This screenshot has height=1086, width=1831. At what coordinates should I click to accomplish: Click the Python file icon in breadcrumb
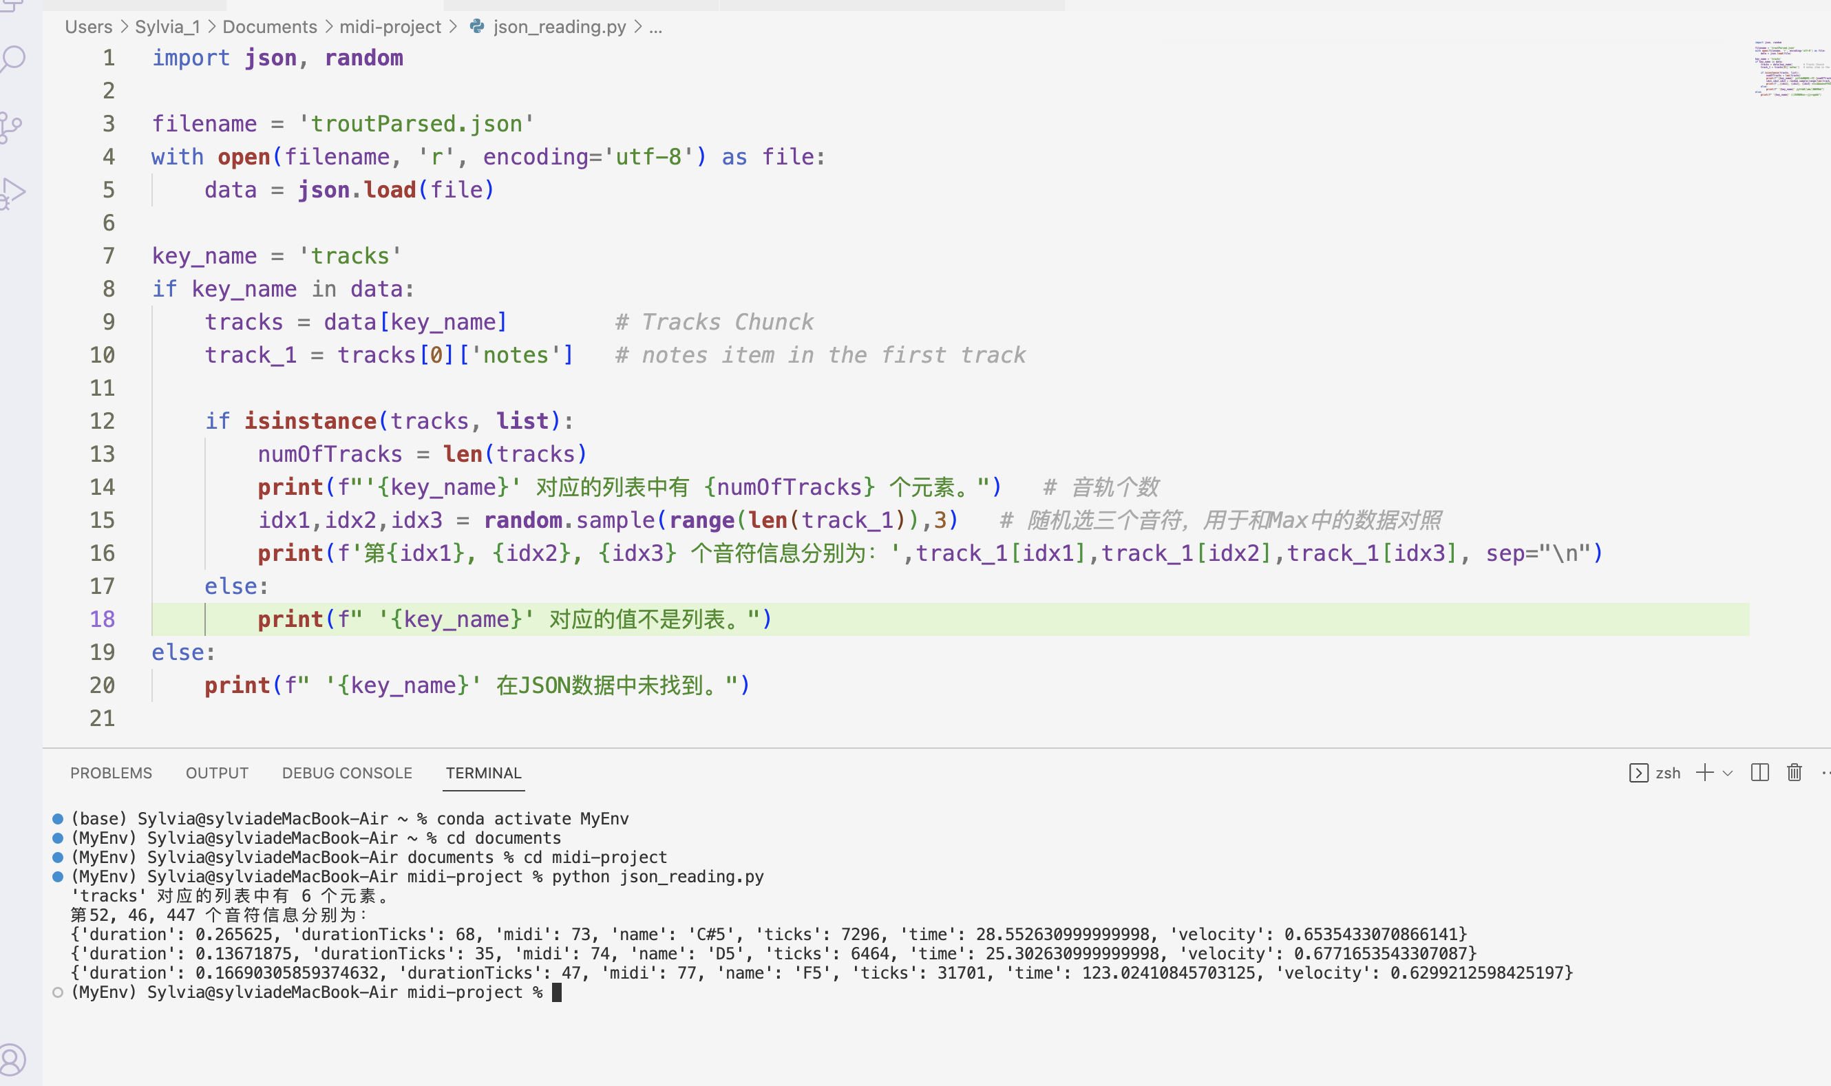click(477, 27)
